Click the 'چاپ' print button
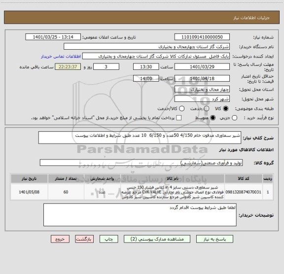Screen dimensions: 284x274 (x=108, y=239)
